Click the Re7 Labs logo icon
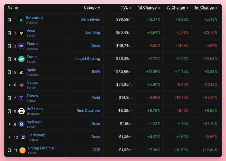The width and height of the screenshot is (226, 161). pyautogui.click(x=21, y=111)
